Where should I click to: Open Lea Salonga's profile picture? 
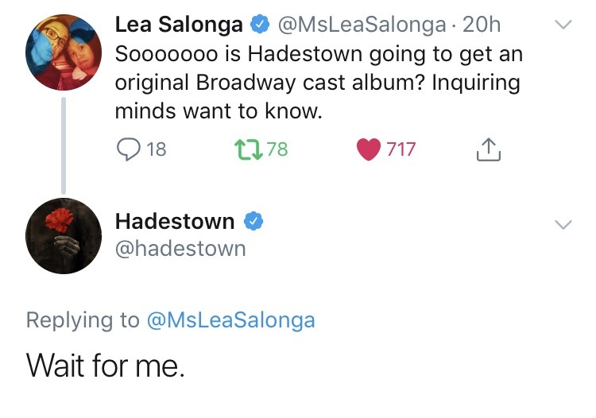(64, 52)
